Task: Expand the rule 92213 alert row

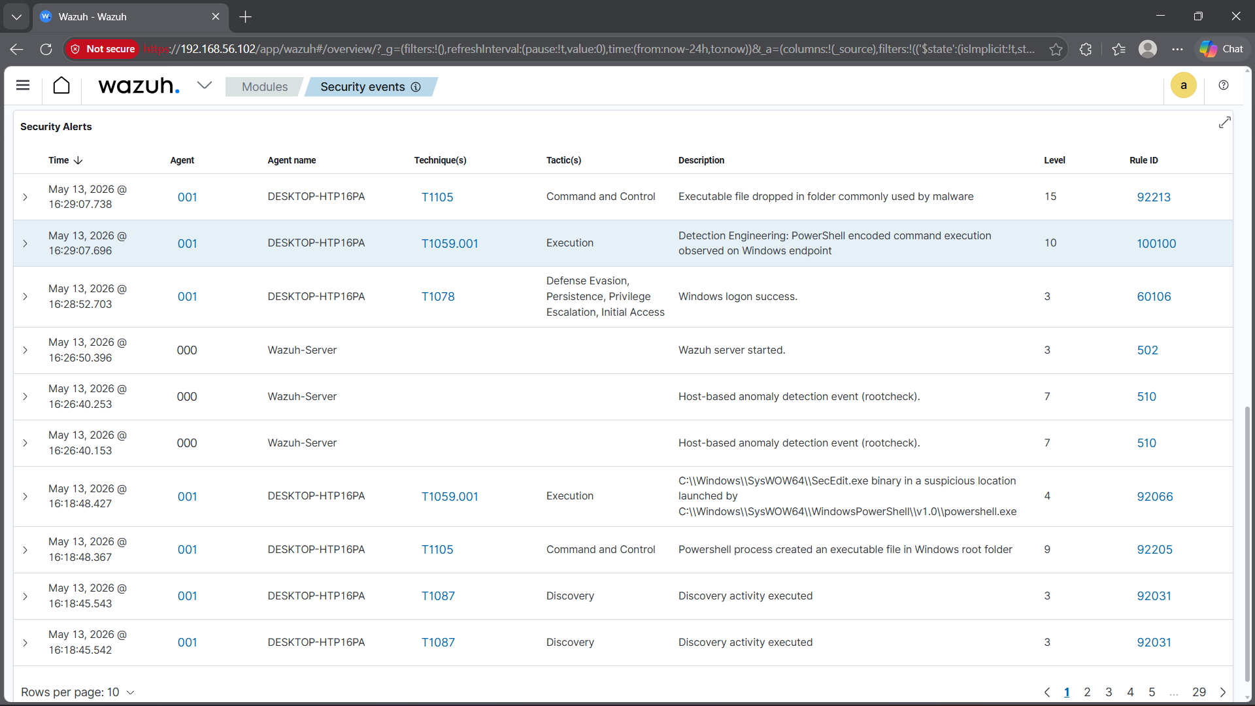Action: (25, 197)
